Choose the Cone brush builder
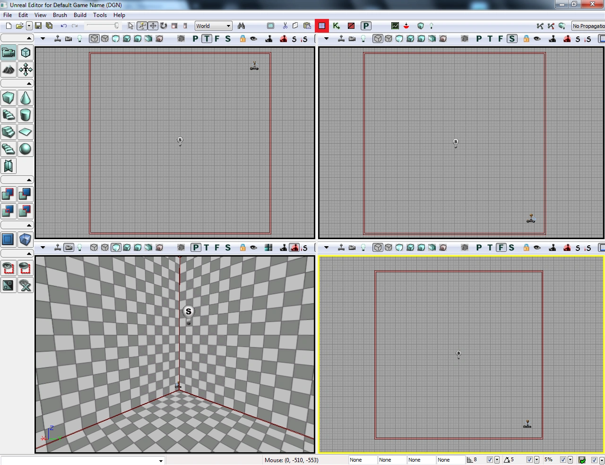Screen dimensions: 605x465 click(26, 98)
